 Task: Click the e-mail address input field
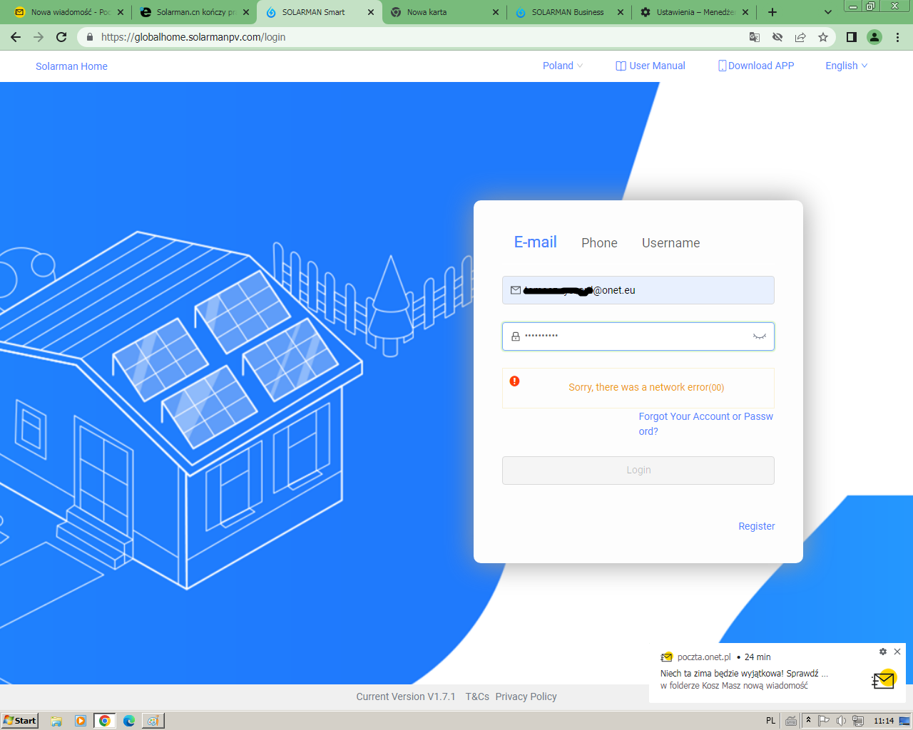tap(638, 290)
